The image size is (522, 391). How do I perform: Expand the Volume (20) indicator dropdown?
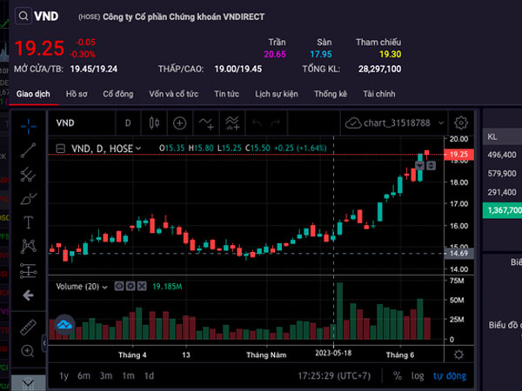(105, 287)
